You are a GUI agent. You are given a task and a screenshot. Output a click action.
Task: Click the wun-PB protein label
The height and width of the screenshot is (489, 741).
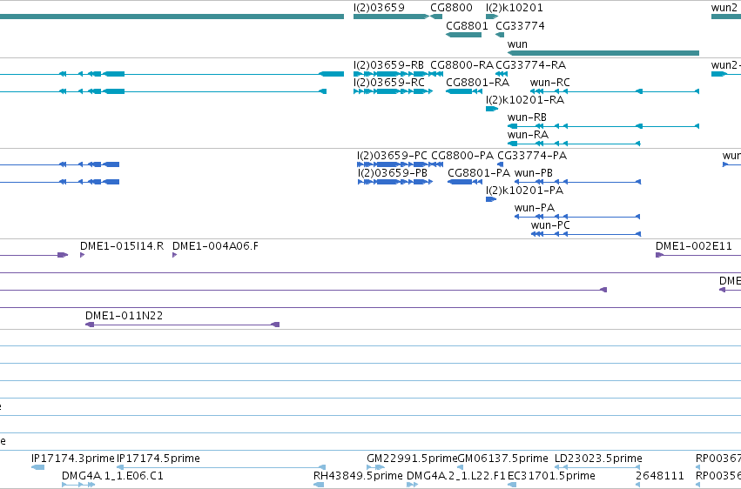pyautogui.click(x=534, y=173)
